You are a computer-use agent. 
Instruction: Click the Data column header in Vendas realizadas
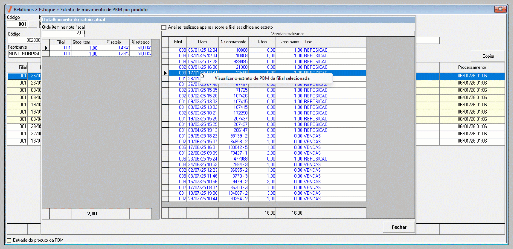(x=202, y=42)
